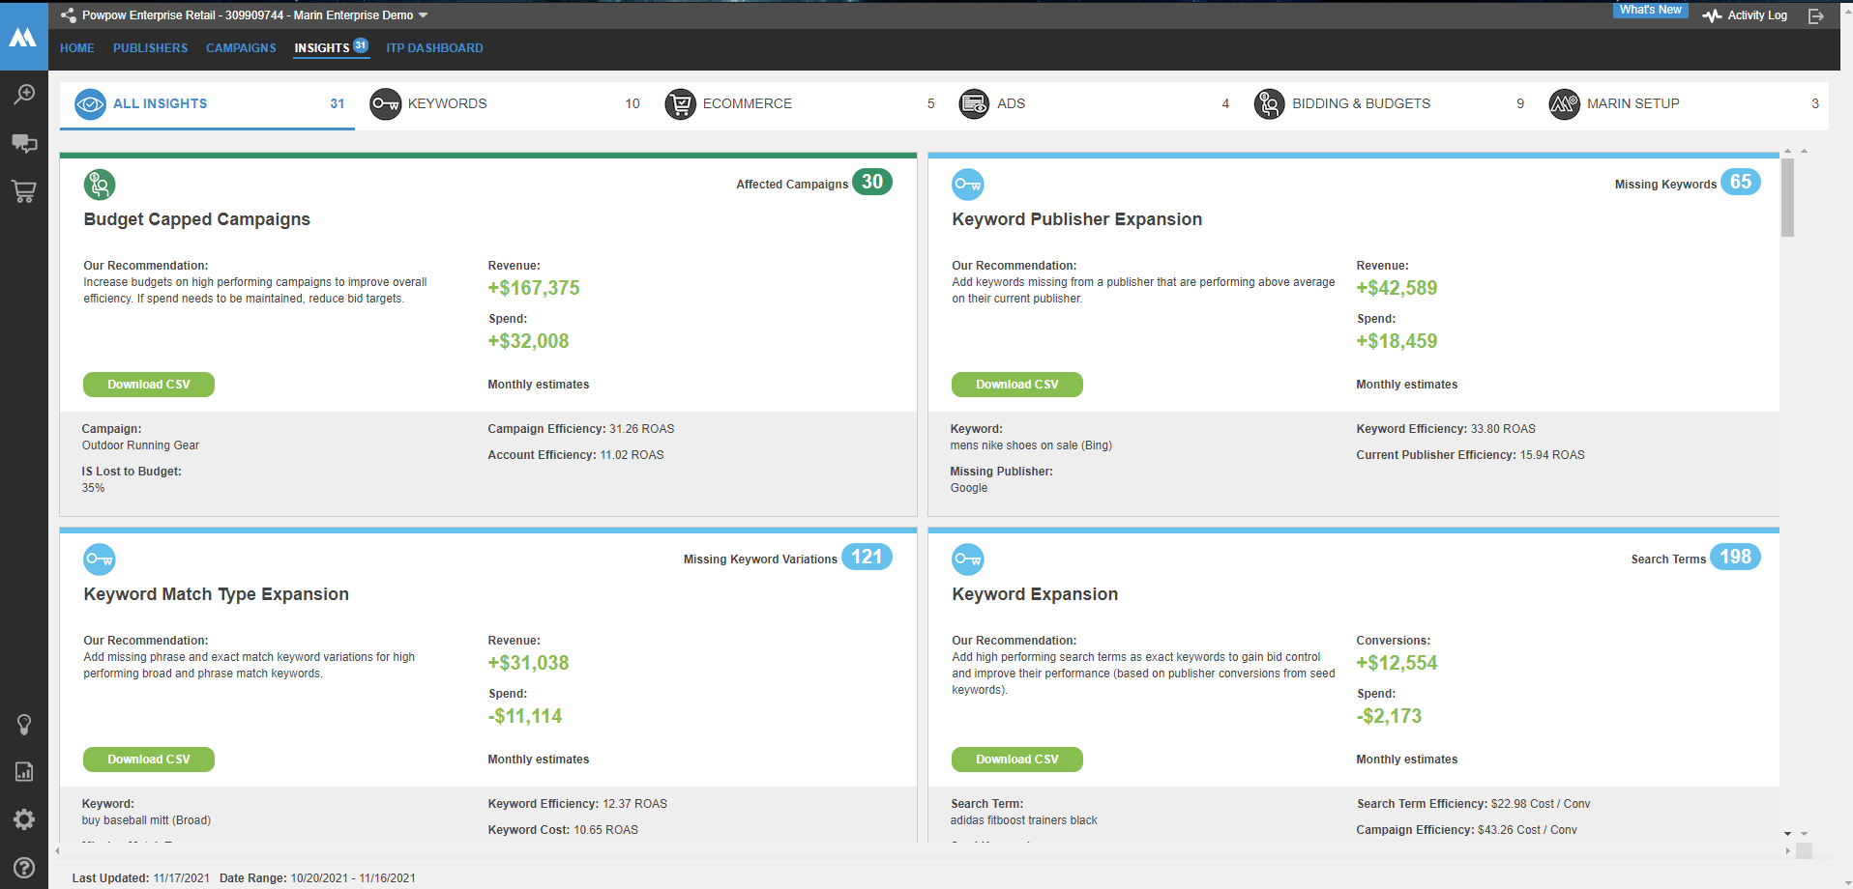
Task: Select the search magnifier in the left sidebar
Action: [x=23, y=94]
